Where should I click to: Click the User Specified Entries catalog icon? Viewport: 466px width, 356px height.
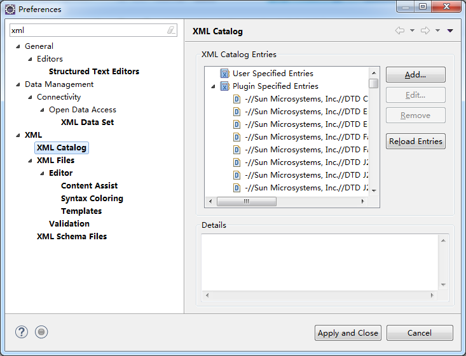224,73
